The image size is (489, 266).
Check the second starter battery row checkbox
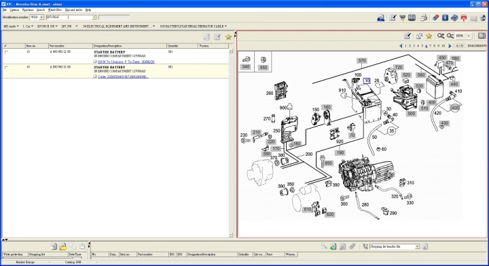[6, 68]
